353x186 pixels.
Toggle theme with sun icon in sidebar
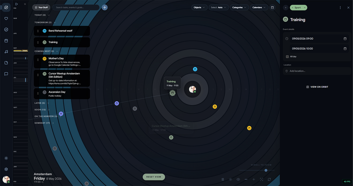[x=6, y=158]
